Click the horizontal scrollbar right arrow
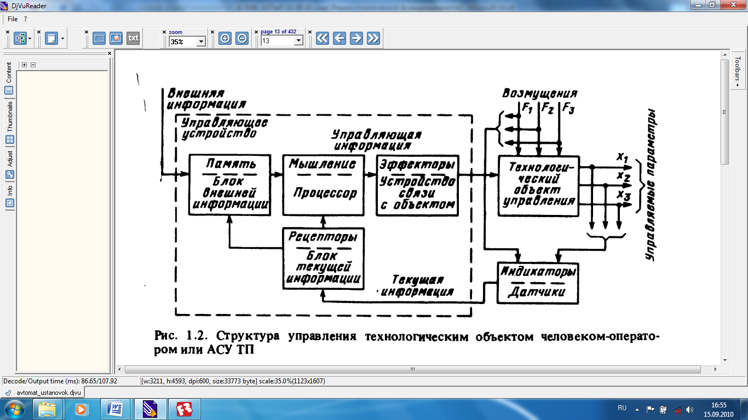This screenshot has width=748, height=420. coord(717,369)
